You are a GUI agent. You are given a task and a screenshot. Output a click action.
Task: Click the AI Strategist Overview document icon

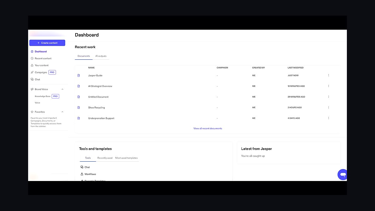point(79,86)
